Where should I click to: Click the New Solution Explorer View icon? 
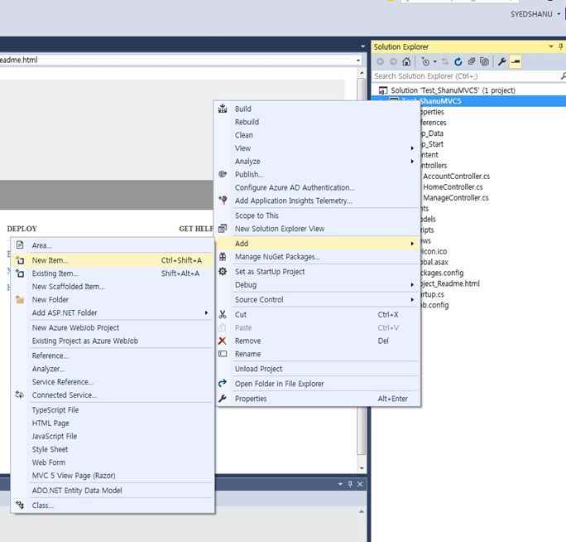223,229
